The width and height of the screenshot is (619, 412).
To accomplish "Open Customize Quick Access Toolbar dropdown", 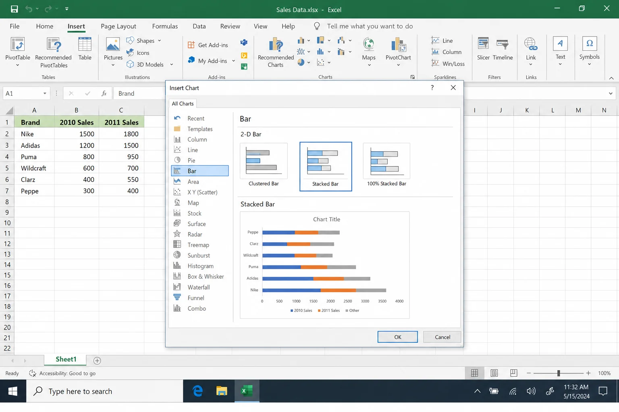I will (x=66, y=9).
